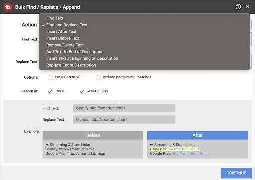Click example Replace Text iTunes field
The height and width of the screenshot is (180, 255).
pos(124,119)
